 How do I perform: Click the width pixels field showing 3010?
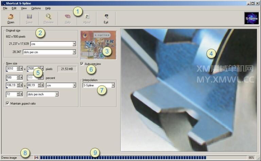point(11,69)
